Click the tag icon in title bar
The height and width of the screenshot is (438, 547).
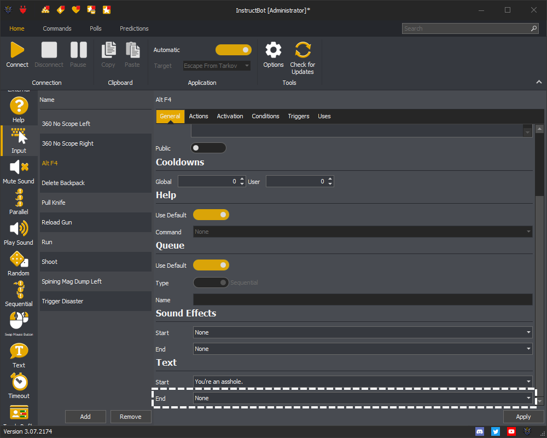click(61, 10)
